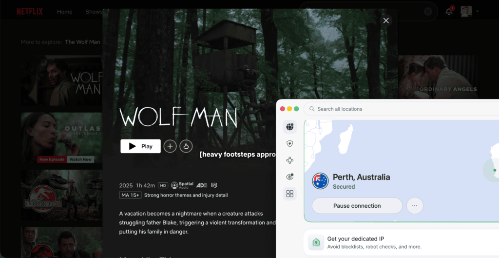
Task: Open Wolf Man thumbnail in results
Action: [61, 80]
